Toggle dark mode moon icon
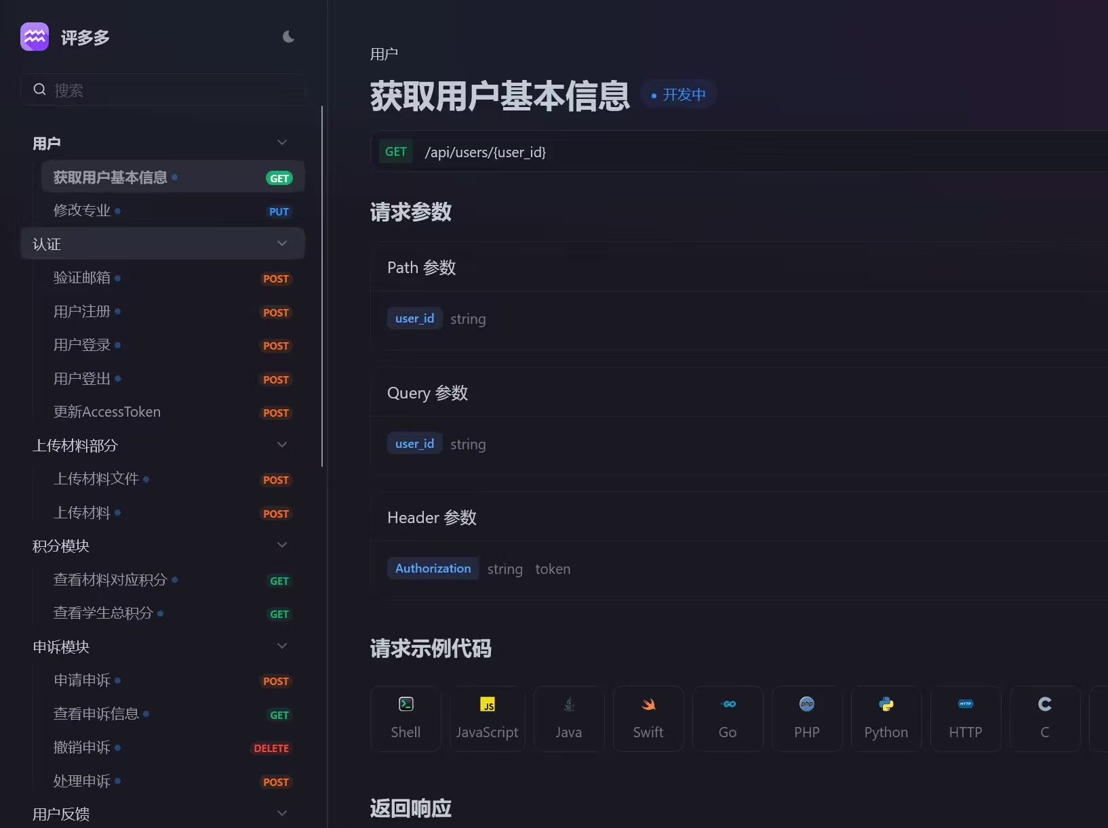1108x828 pixels. [x=288, y=37]
